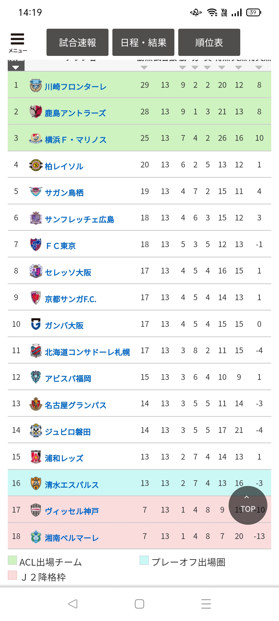Open the 横浜F・マリノス team link

tap(76, 140)
